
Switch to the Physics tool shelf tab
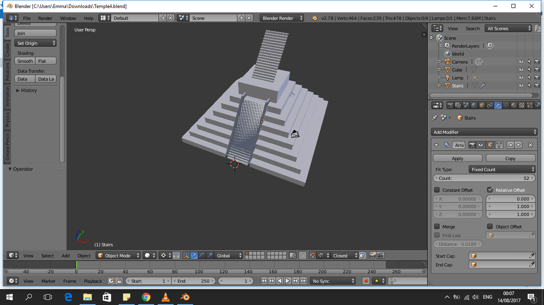(x=7, y=120)
